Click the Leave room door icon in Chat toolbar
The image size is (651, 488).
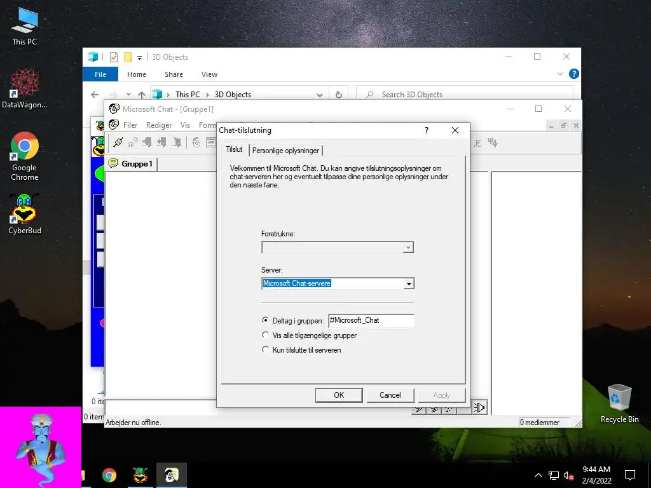(162, 142)
